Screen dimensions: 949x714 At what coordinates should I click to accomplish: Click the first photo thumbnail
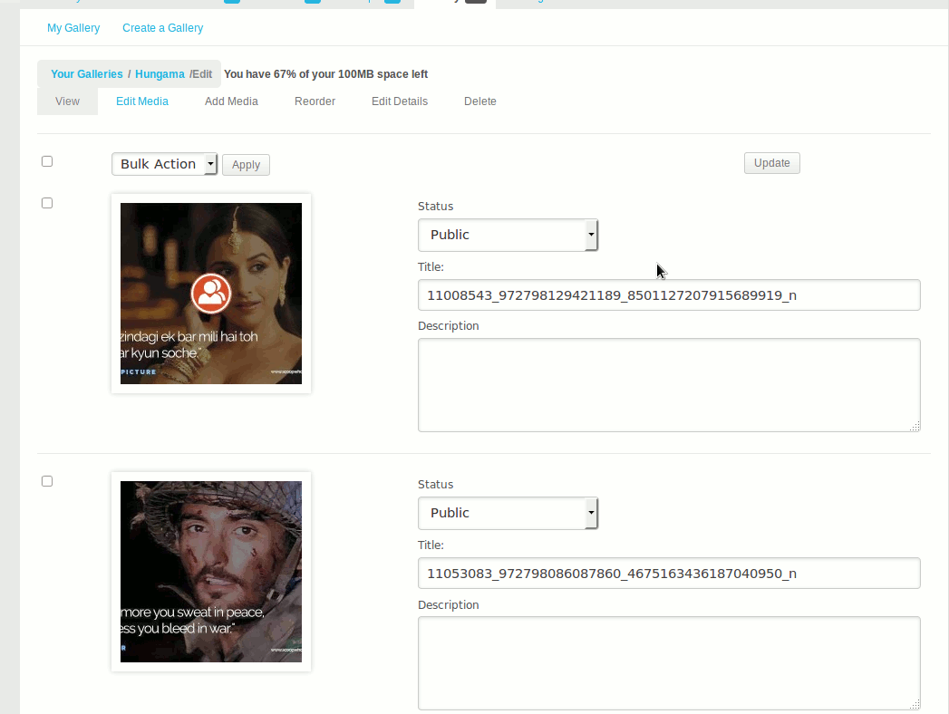[x=211, y=294]
